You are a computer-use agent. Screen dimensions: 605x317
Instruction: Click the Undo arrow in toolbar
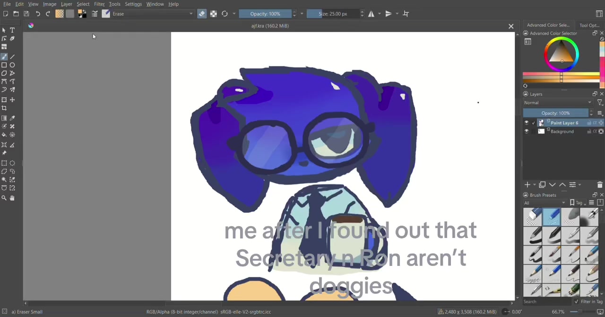[38, 14]
